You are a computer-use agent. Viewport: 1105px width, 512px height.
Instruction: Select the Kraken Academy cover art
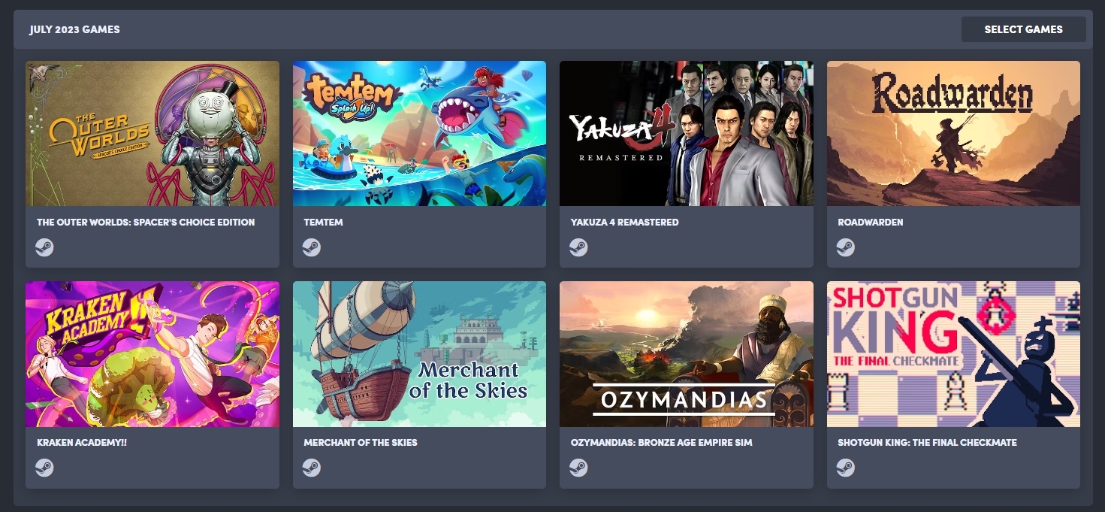click(x=152, y=354)
